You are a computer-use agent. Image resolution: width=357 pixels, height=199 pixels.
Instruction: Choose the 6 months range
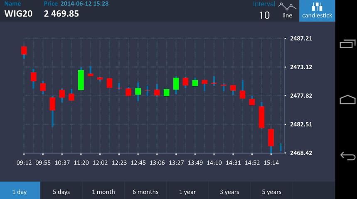coord(145,192)
